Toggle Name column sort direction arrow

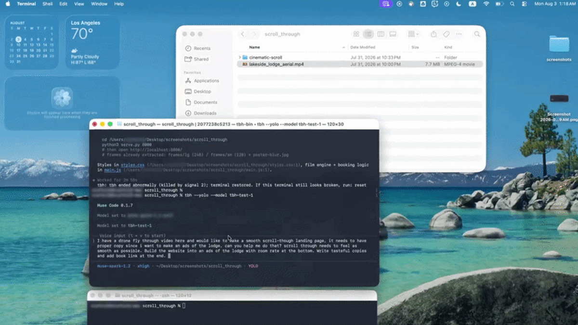click(343, 47)
